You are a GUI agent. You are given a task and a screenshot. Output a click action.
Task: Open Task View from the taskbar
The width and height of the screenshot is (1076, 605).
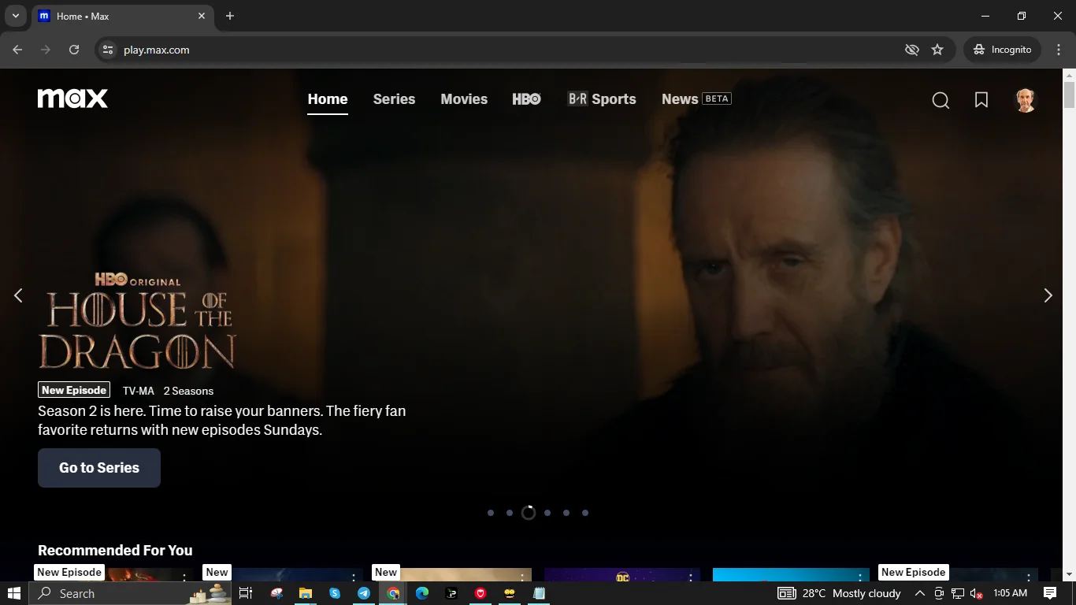246,593
